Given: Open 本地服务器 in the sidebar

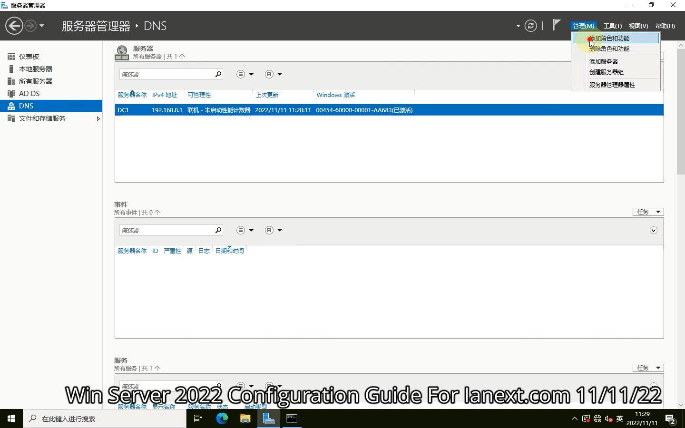Looking at the screenshot, I should (51, 69).
